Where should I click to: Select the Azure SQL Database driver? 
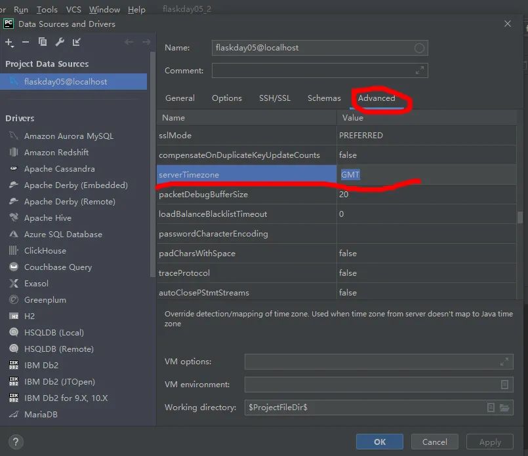63,235
